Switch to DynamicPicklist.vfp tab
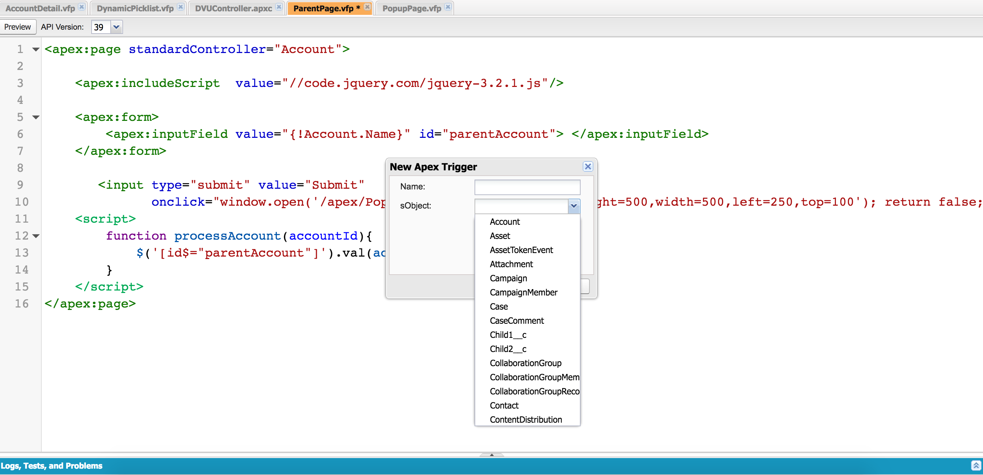 [x=135, y=8]
